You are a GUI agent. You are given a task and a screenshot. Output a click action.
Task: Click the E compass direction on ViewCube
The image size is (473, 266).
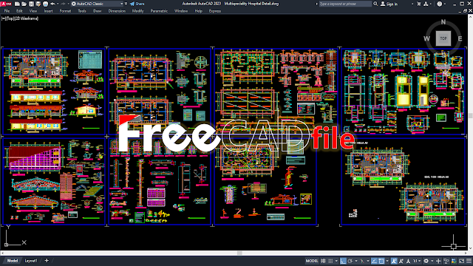(460, 38)
